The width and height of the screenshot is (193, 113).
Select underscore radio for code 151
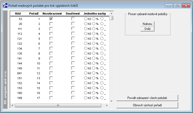102,78
